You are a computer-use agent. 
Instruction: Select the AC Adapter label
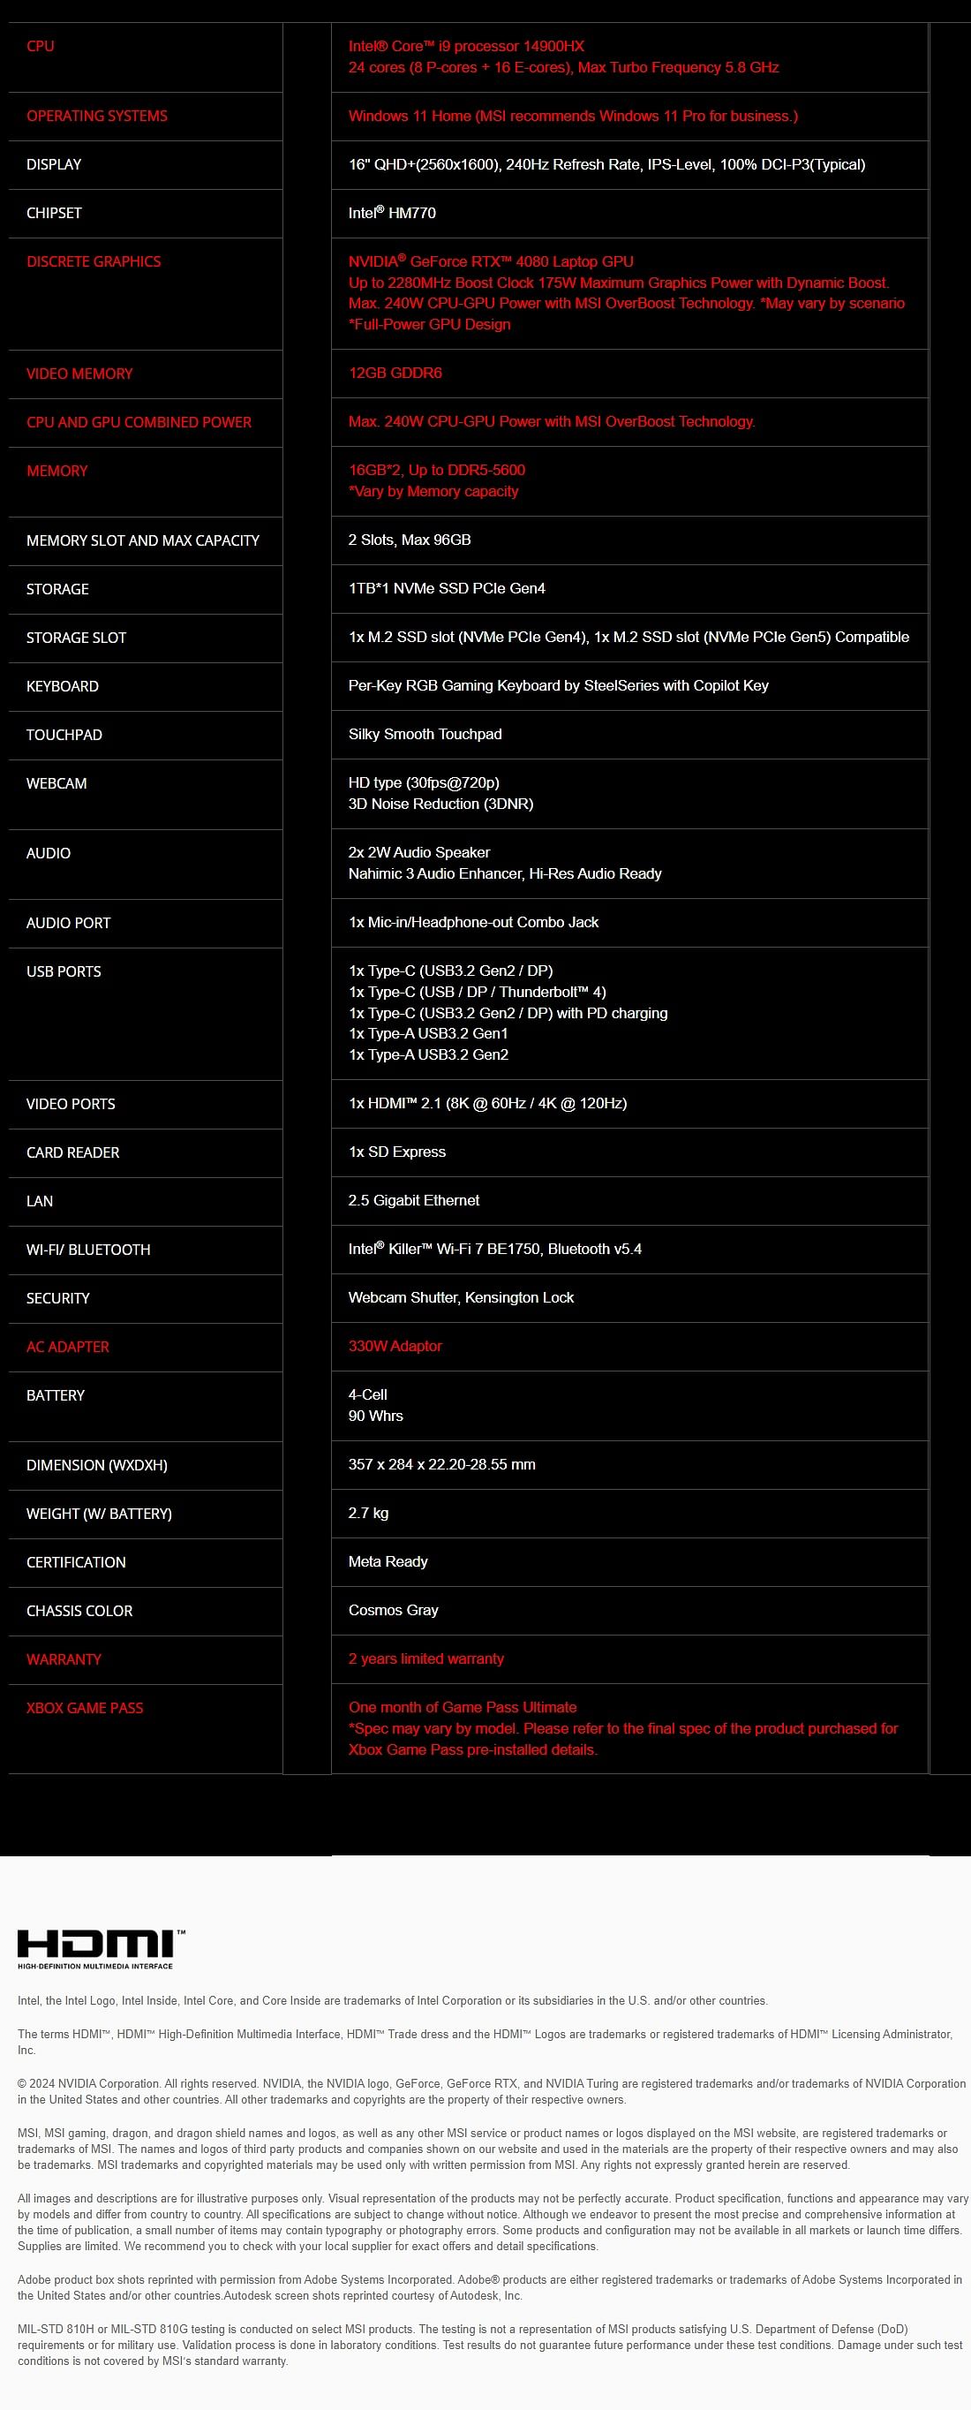click(68, 1346)
